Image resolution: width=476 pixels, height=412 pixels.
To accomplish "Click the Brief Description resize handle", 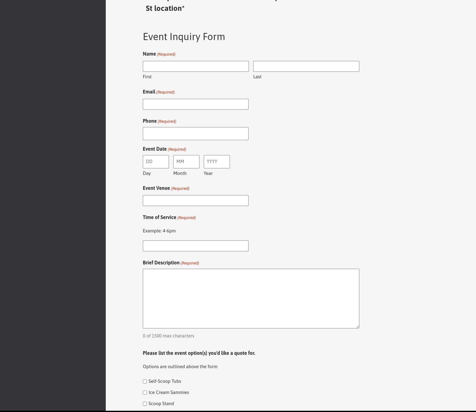I will click(x=357, y=327).
